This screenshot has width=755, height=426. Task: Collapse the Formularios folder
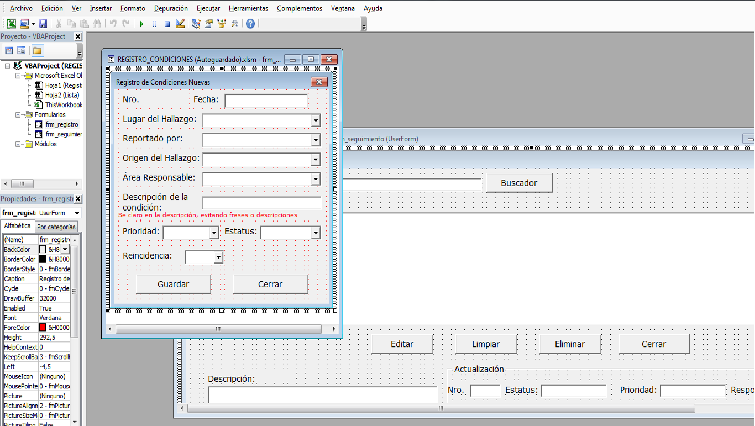pos(18,115)
